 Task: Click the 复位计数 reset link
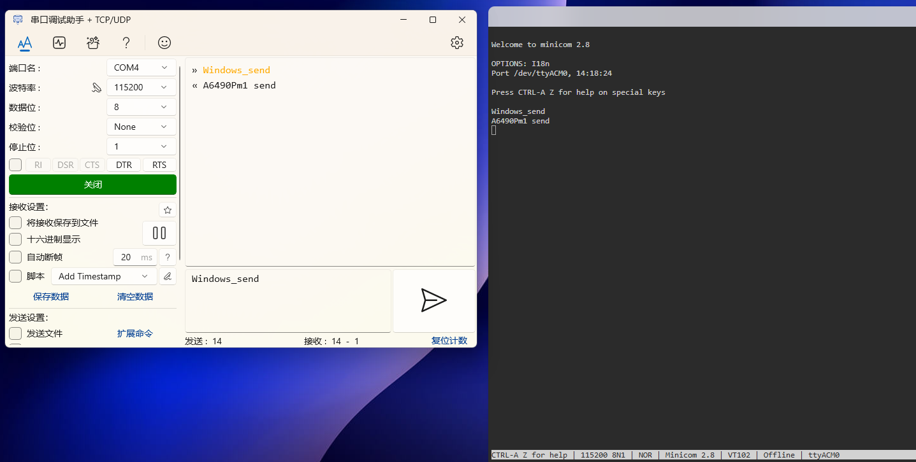(x=449, y=340)
